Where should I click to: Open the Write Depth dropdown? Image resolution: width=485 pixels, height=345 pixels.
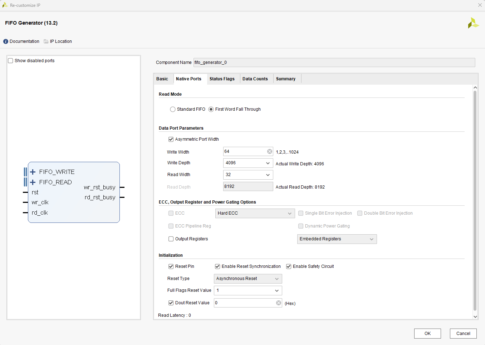coord(248,163)
